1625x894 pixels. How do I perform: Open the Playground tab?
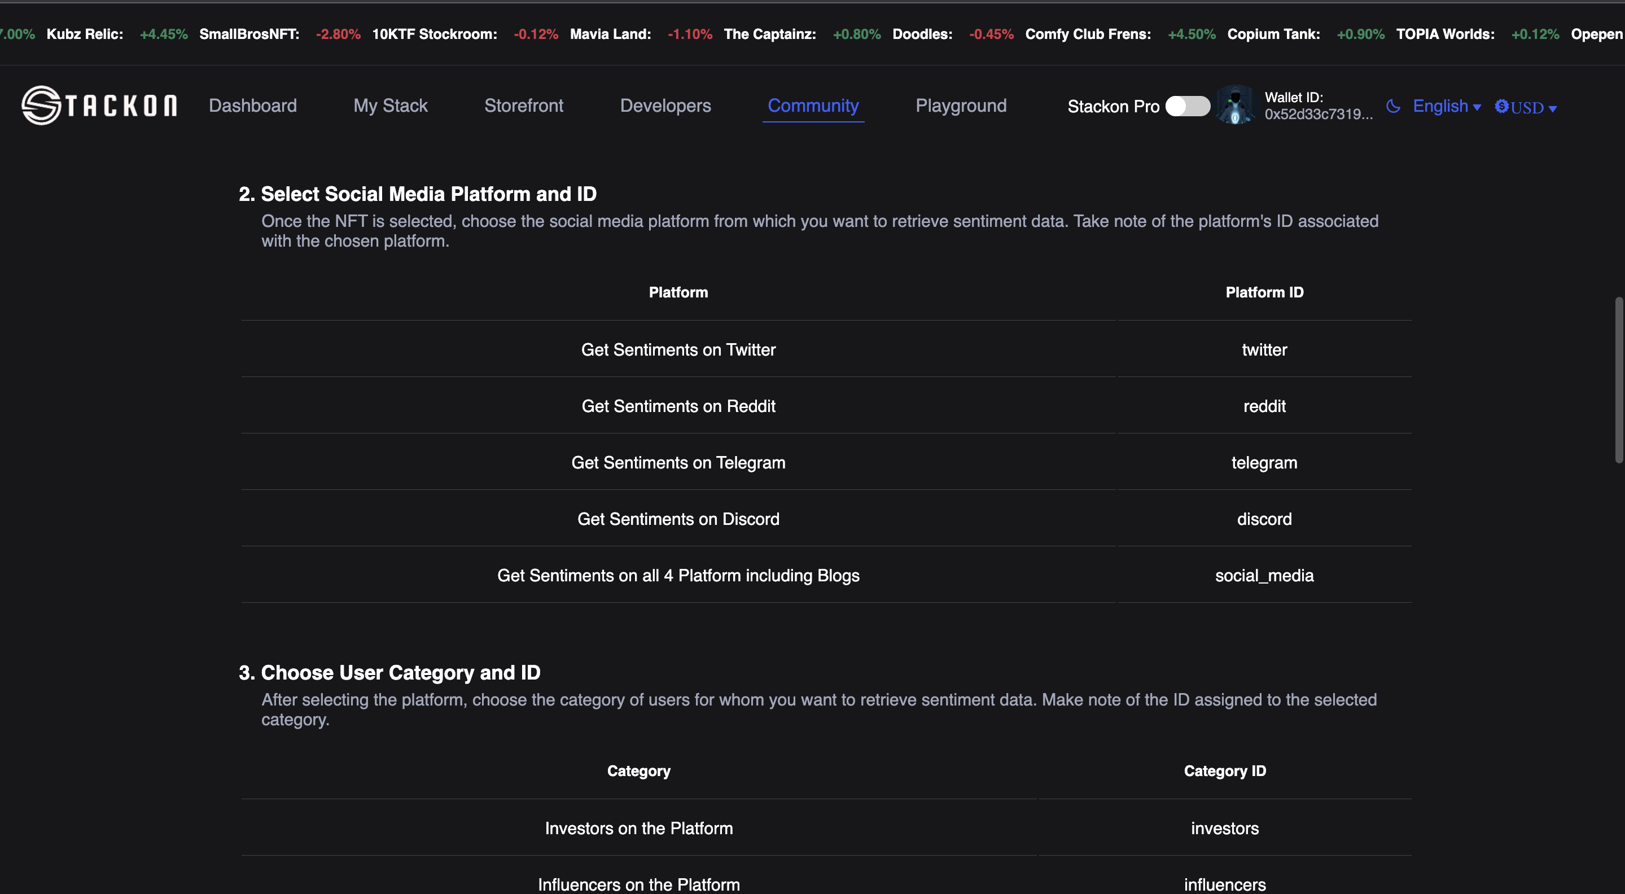[960, 106]
